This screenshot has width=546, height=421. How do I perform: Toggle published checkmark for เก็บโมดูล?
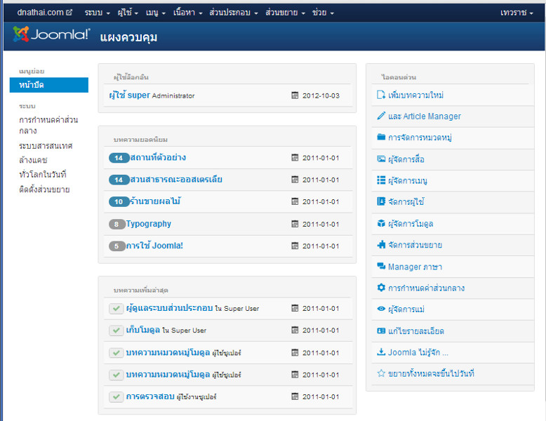pos(116,330)
